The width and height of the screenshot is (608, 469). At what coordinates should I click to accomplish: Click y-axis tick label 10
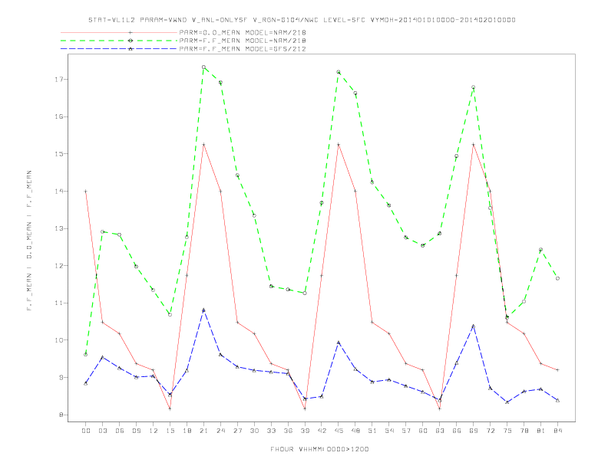[x=58, y=340]
